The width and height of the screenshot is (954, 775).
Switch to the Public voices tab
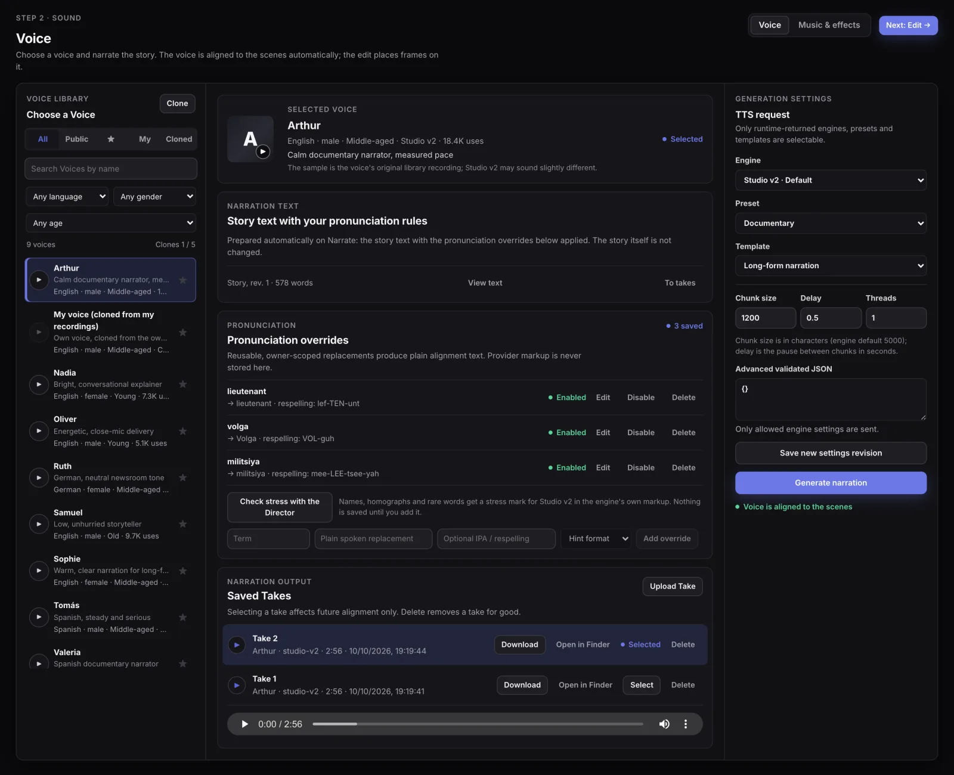77,139
